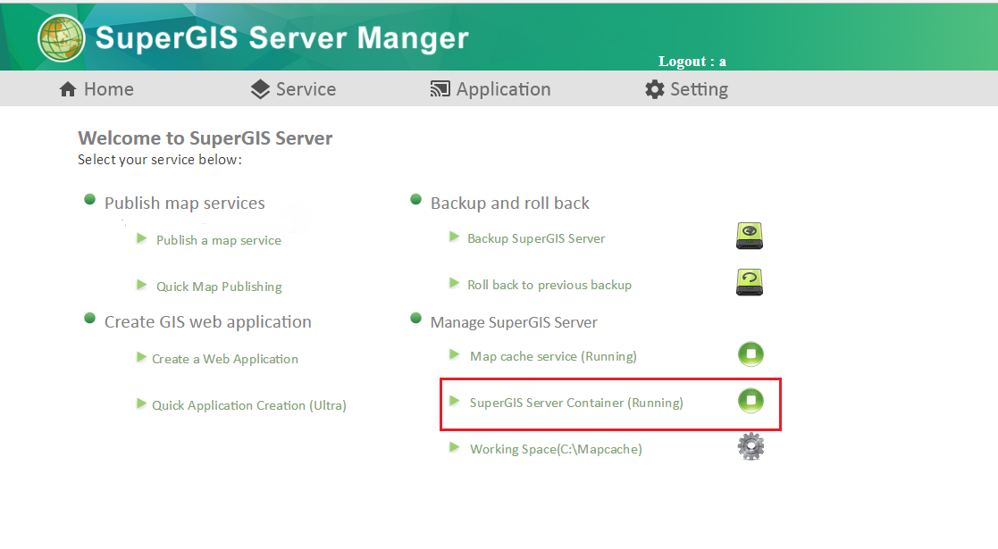The image size is (998, 549).
Task: Open Working Space gear settings icon
Action: point(751,446)
